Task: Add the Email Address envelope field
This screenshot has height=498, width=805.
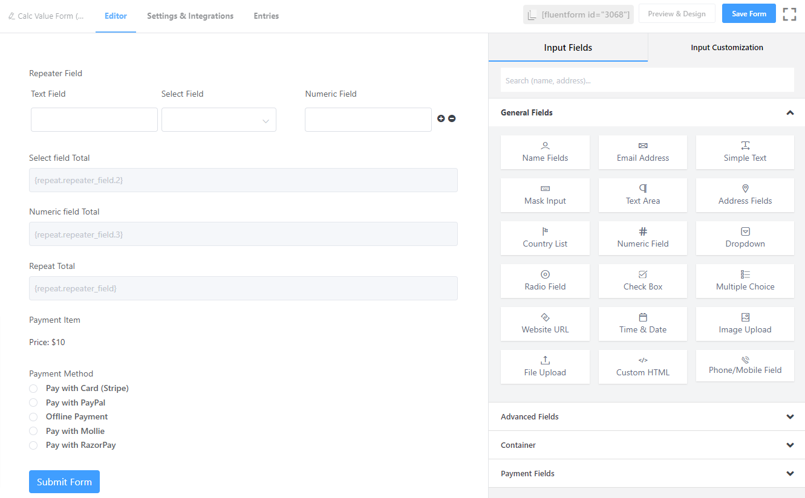Action: (642, 152)
